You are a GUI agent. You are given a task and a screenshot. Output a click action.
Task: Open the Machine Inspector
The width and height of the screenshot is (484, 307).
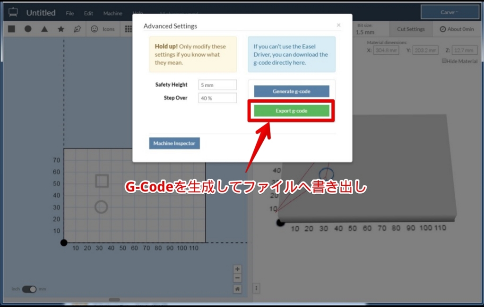174,143
